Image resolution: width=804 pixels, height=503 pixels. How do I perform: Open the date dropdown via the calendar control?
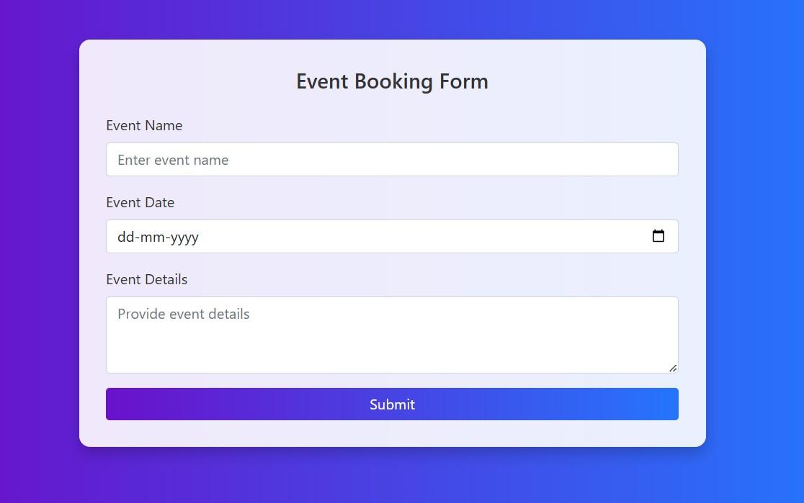658,235
